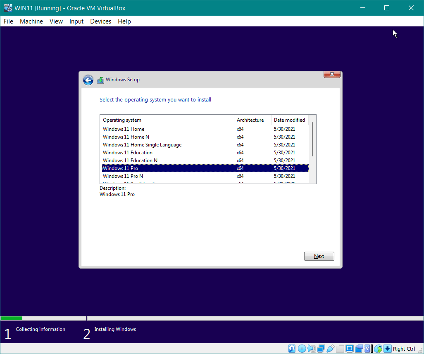Open the Devices menu
424x354 pixels.
(x=100, y=21)
